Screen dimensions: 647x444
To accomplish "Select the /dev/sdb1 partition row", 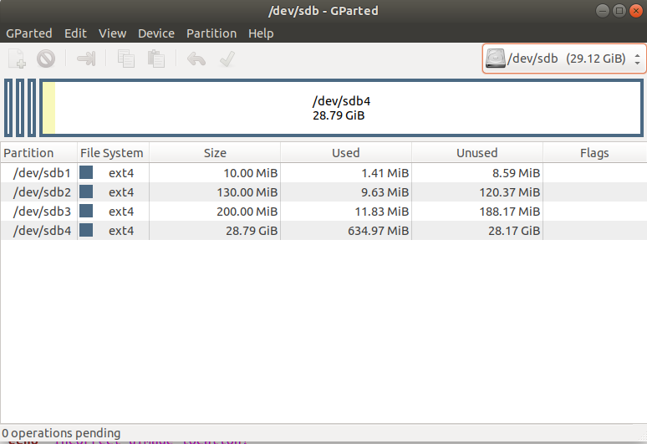I will pos(323,172).
